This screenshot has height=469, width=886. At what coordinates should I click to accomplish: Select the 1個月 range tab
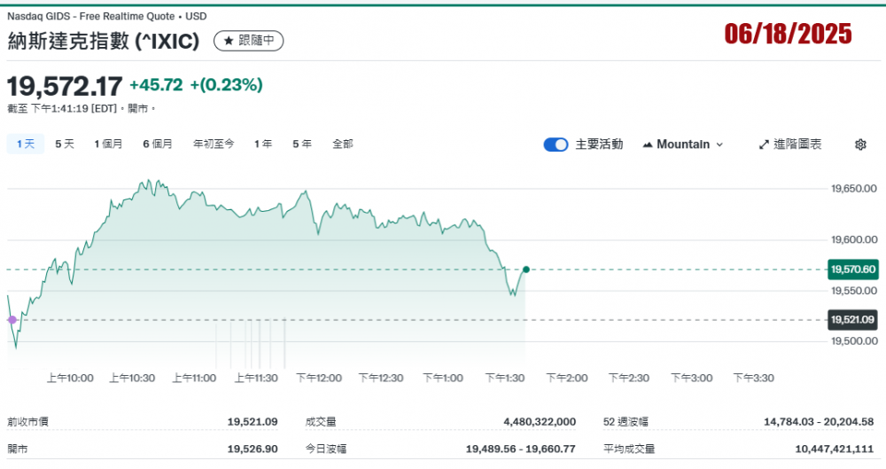coord(108,144)
